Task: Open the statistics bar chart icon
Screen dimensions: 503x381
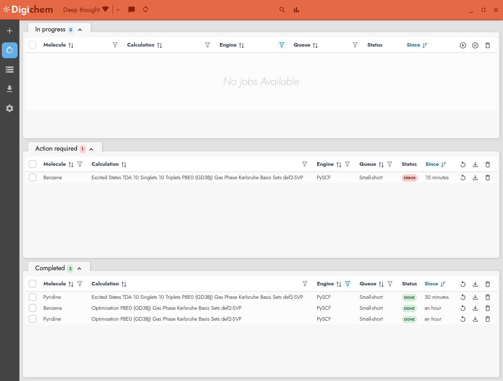Action: 296,10
